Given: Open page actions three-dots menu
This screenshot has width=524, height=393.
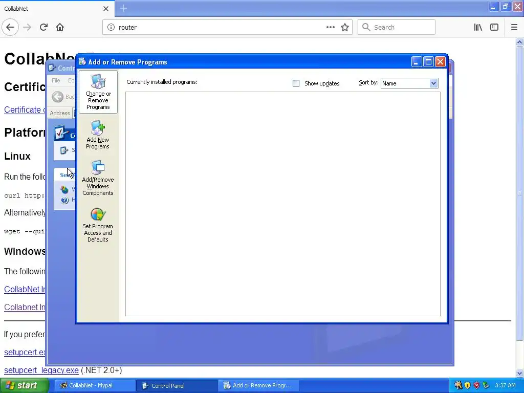Looking at the screenshot, I should click(331, 27).
